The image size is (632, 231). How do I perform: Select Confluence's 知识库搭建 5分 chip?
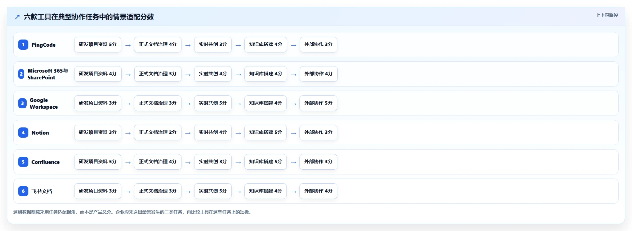266,162
